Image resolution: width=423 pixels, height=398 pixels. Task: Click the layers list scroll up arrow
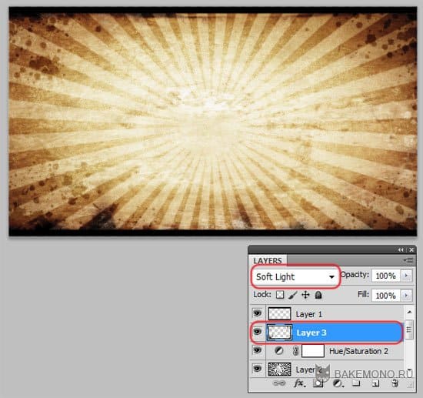pos(409,312)
